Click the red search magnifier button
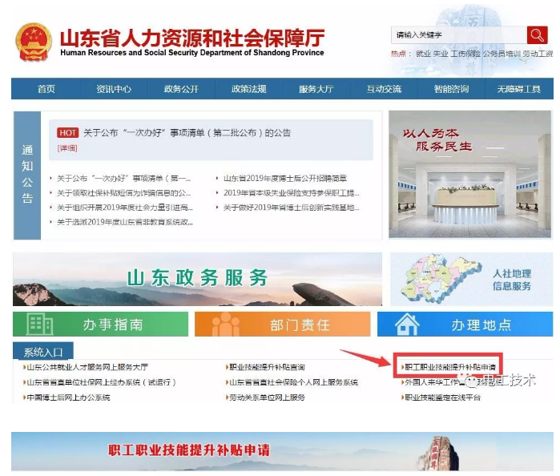The image size is (560, 476). click(x=537, y=35)
